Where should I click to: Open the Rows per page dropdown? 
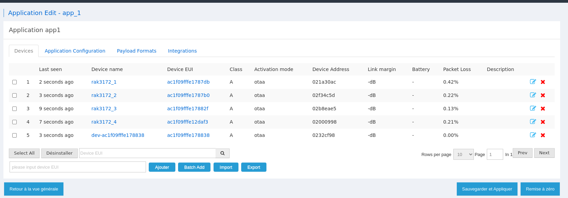coord(463,154)
